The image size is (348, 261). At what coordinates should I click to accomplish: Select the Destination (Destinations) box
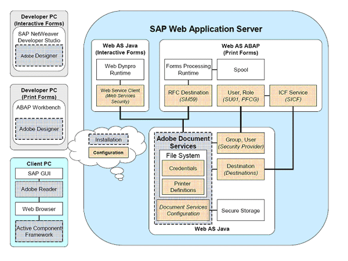[x=241, y=169]
